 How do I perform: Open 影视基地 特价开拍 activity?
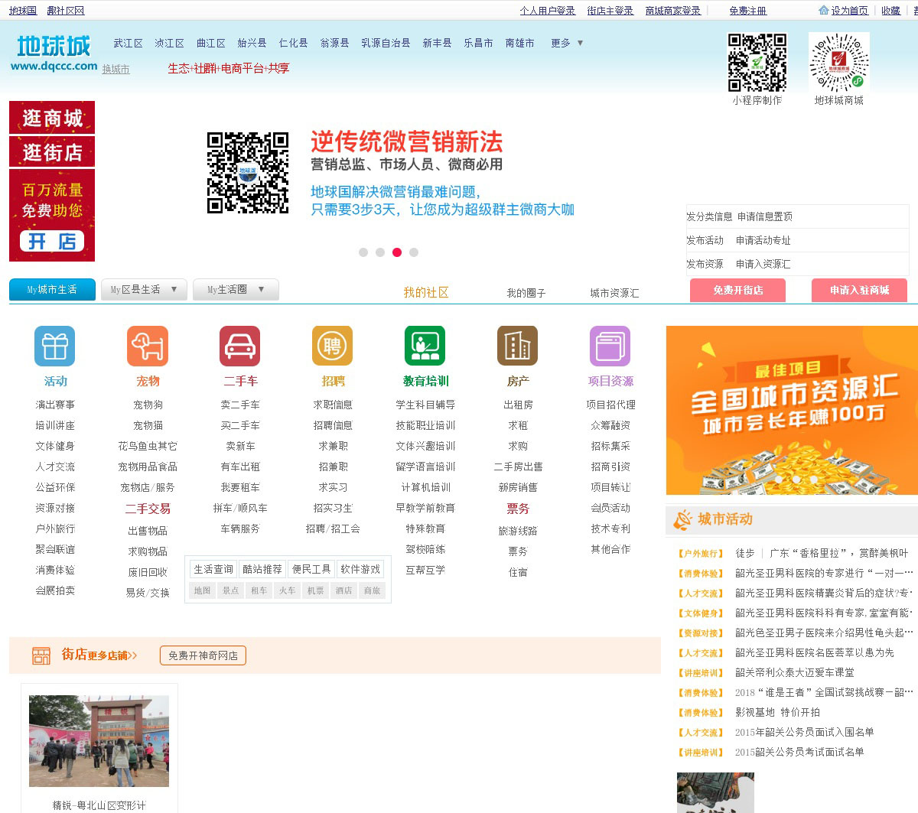[777, 713]
